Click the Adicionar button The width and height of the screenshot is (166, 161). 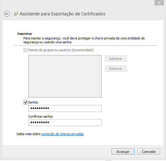tap(116, 59)
